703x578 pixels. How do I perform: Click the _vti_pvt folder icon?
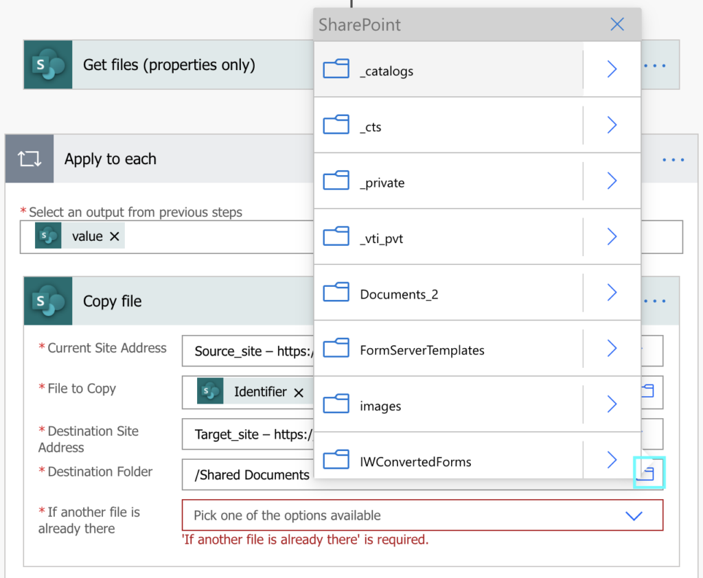(x=336, y=236)
